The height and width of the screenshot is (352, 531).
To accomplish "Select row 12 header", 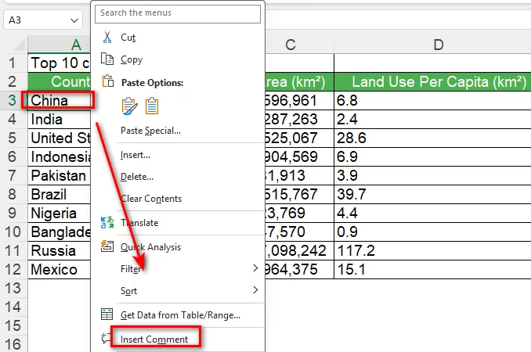I will pos(13,269).
